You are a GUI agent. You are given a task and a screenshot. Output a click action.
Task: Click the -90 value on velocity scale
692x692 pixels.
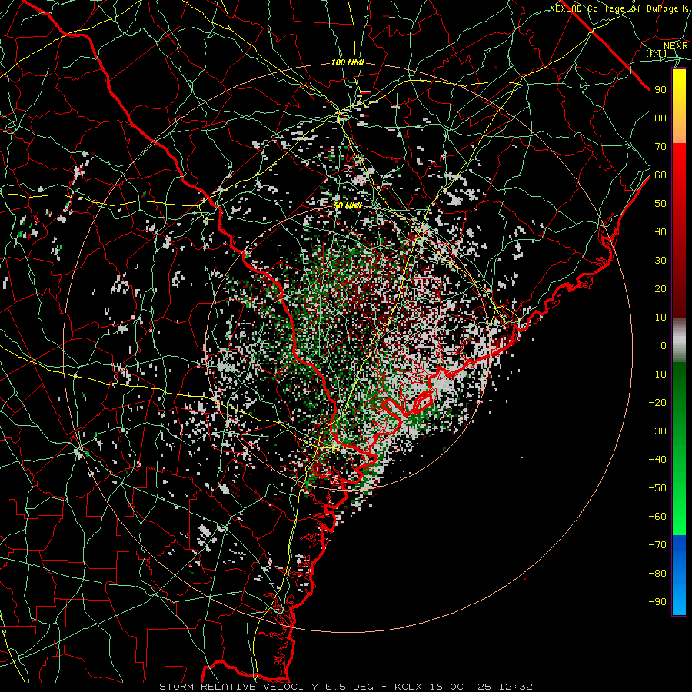[x=657, y=602]
